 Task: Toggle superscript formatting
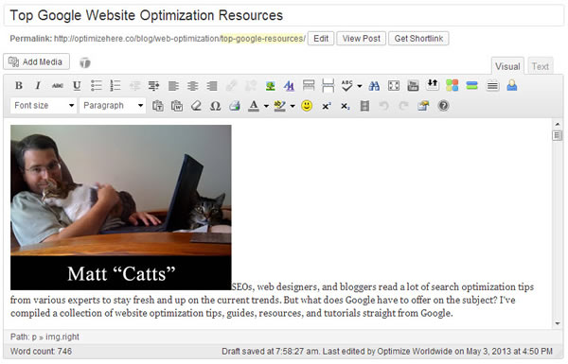click(327, 106)
